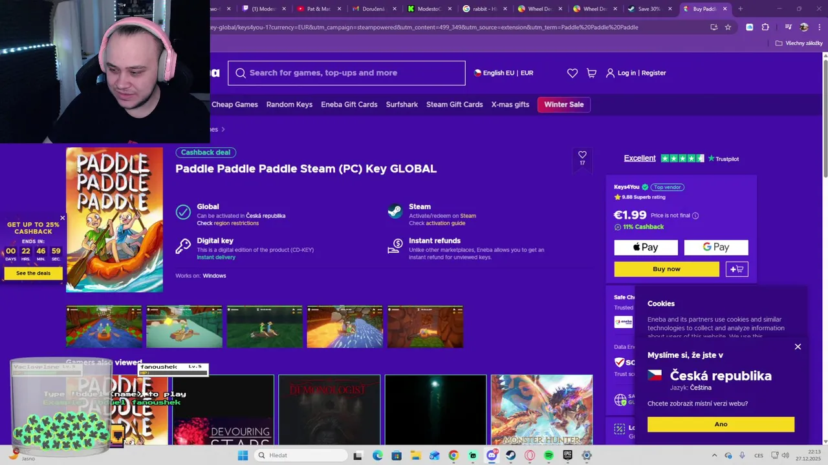
Task: Click the yellow Buy now button
Action: point(666,269)
